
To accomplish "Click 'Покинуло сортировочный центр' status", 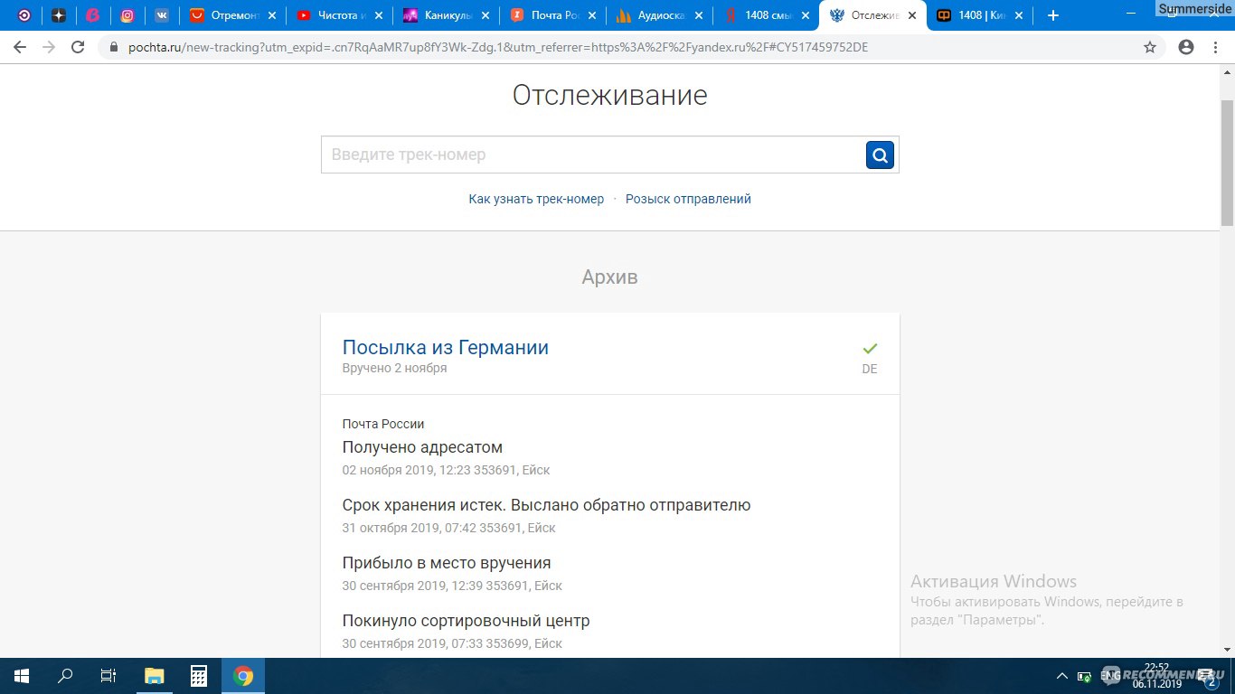I will pyautogui.click(x=466, y=621).
